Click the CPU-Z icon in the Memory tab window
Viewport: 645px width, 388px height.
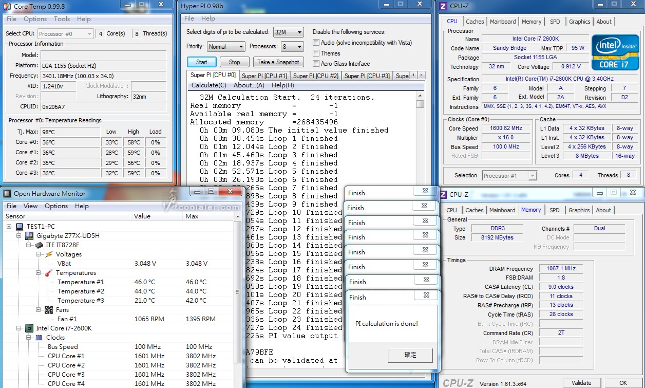pyautogui.click(x=443, y=195)
